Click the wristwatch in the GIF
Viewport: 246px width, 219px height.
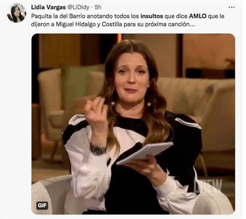pos(98,149)
